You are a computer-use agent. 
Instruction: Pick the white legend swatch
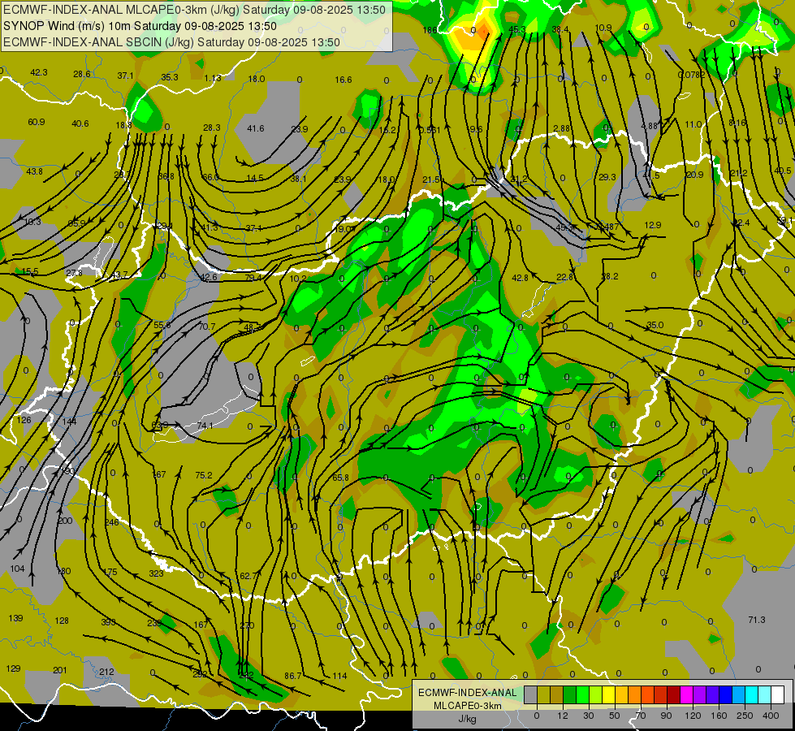[x=778, y=695]
